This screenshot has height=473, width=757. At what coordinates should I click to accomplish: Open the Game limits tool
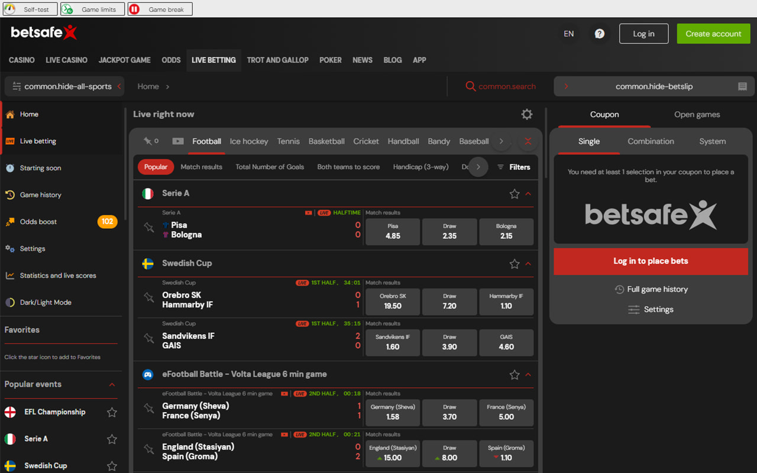click(92, 9)
